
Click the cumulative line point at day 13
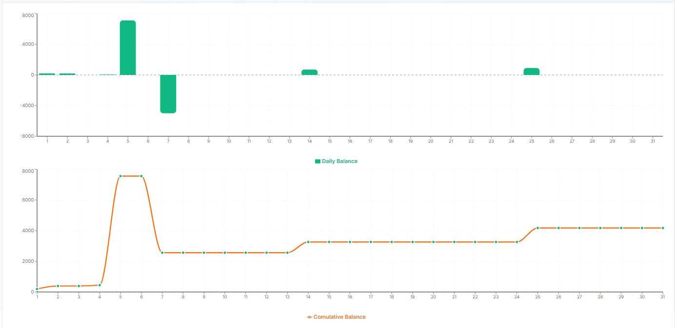point(287,253)
